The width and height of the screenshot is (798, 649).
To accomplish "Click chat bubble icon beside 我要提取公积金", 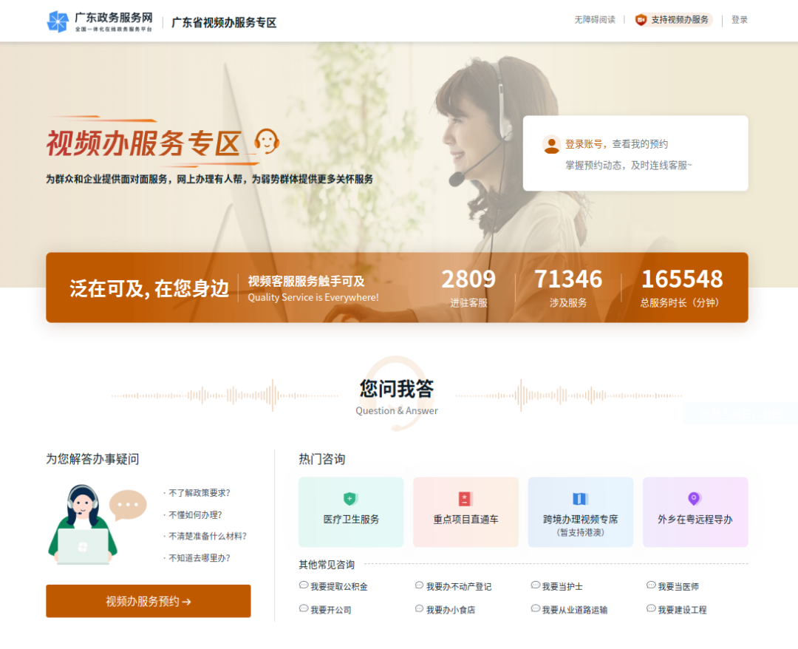I will click(304, 585).
